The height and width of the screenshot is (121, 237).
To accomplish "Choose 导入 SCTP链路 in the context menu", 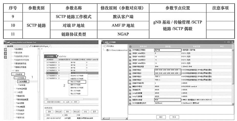I will point(77,91).
